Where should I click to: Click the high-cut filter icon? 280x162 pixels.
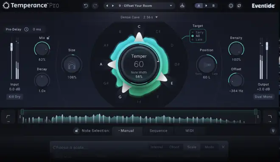[x=270, y=117]
